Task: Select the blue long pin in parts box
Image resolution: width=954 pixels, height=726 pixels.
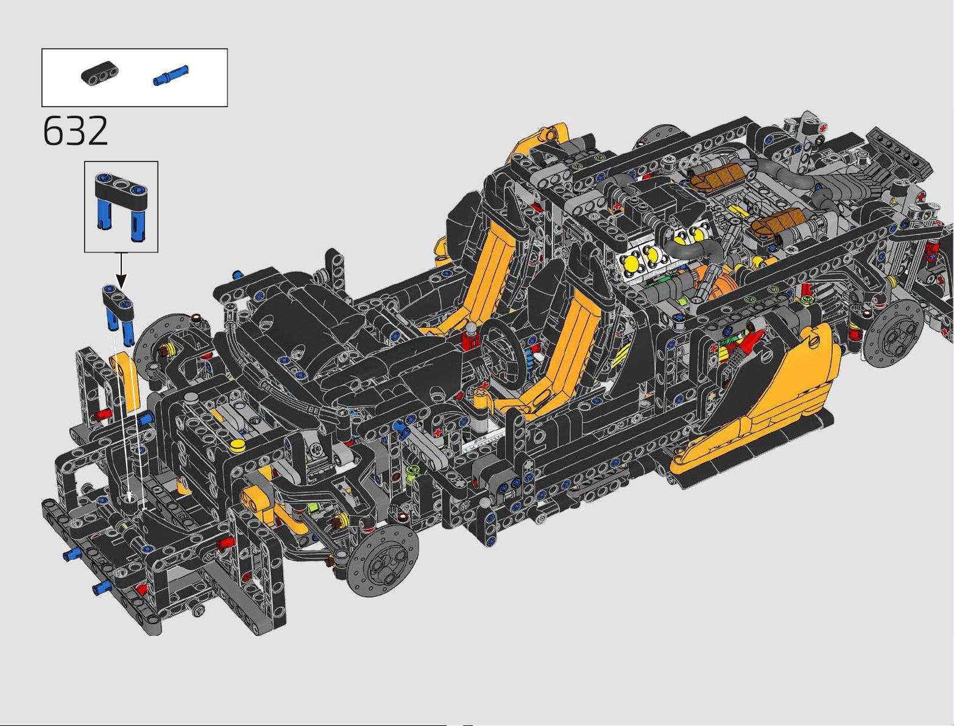Action: (x=171, y=76)
